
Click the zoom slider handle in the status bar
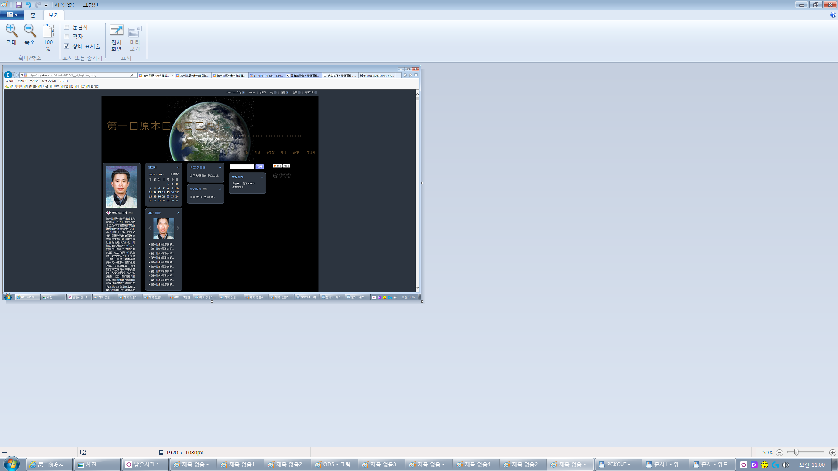point(796,452)
